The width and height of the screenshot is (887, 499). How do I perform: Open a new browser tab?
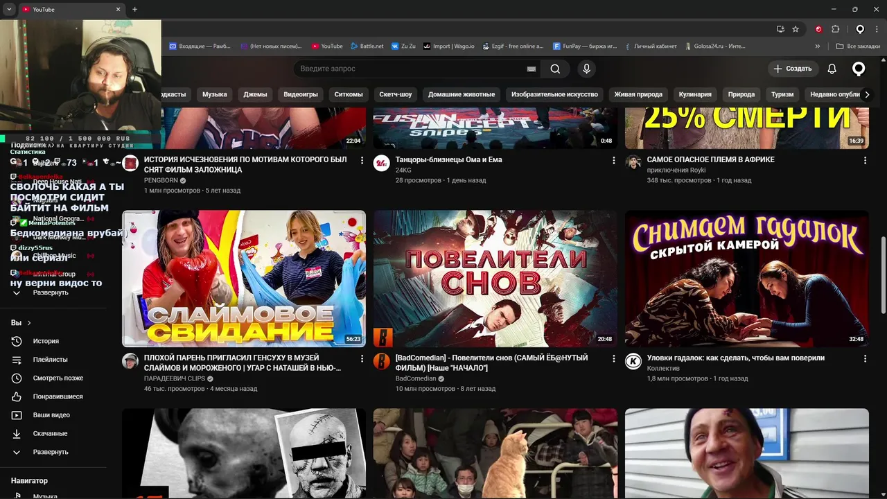(134, 9)
